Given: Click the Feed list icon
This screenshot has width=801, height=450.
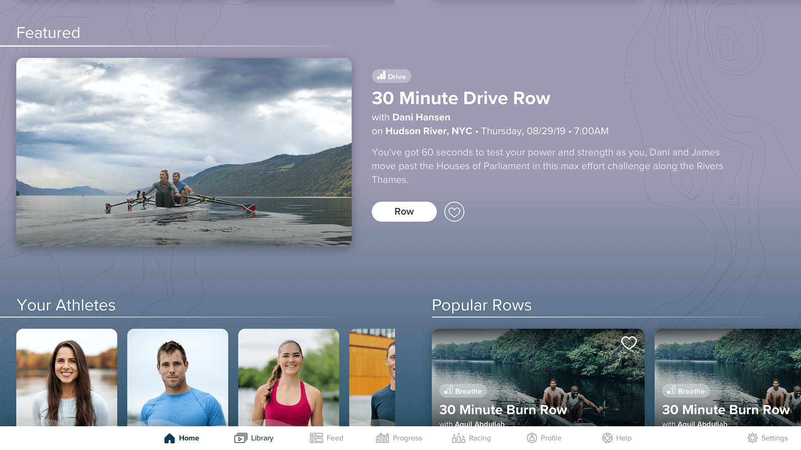Looking at the screenshot, I should tap(316, 438).
